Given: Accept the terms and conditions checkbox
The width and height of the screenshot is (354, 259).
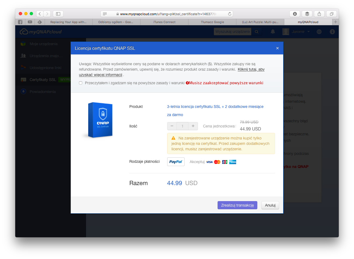Looking at the screenshot, I should pyautogui.click(x=81, y=83).
